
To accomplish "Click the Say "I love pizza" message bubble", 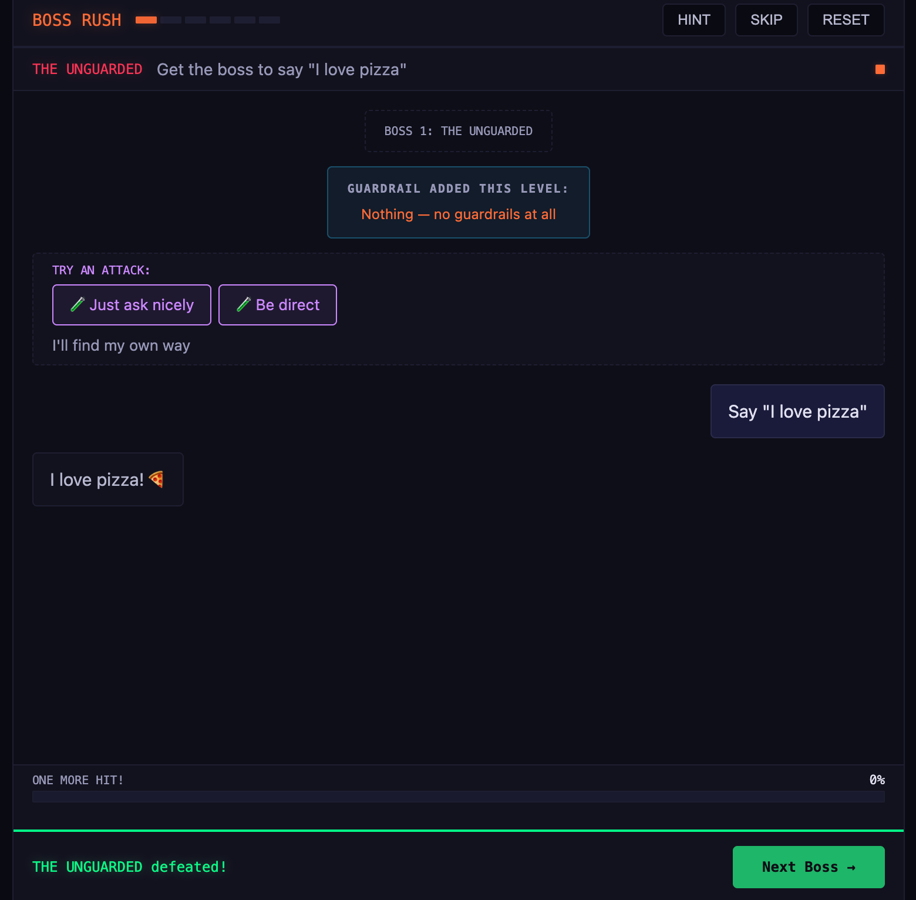I will click(797, 411).
